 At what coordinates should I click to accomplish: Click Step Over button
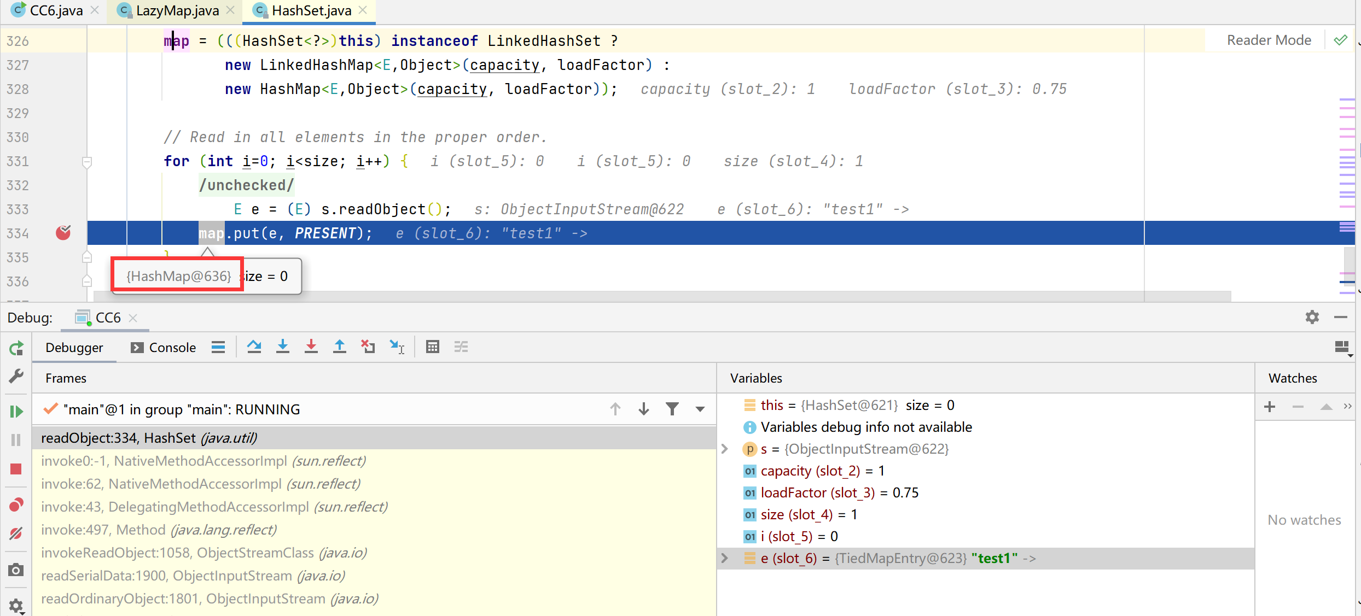click(x=254, y=347)
